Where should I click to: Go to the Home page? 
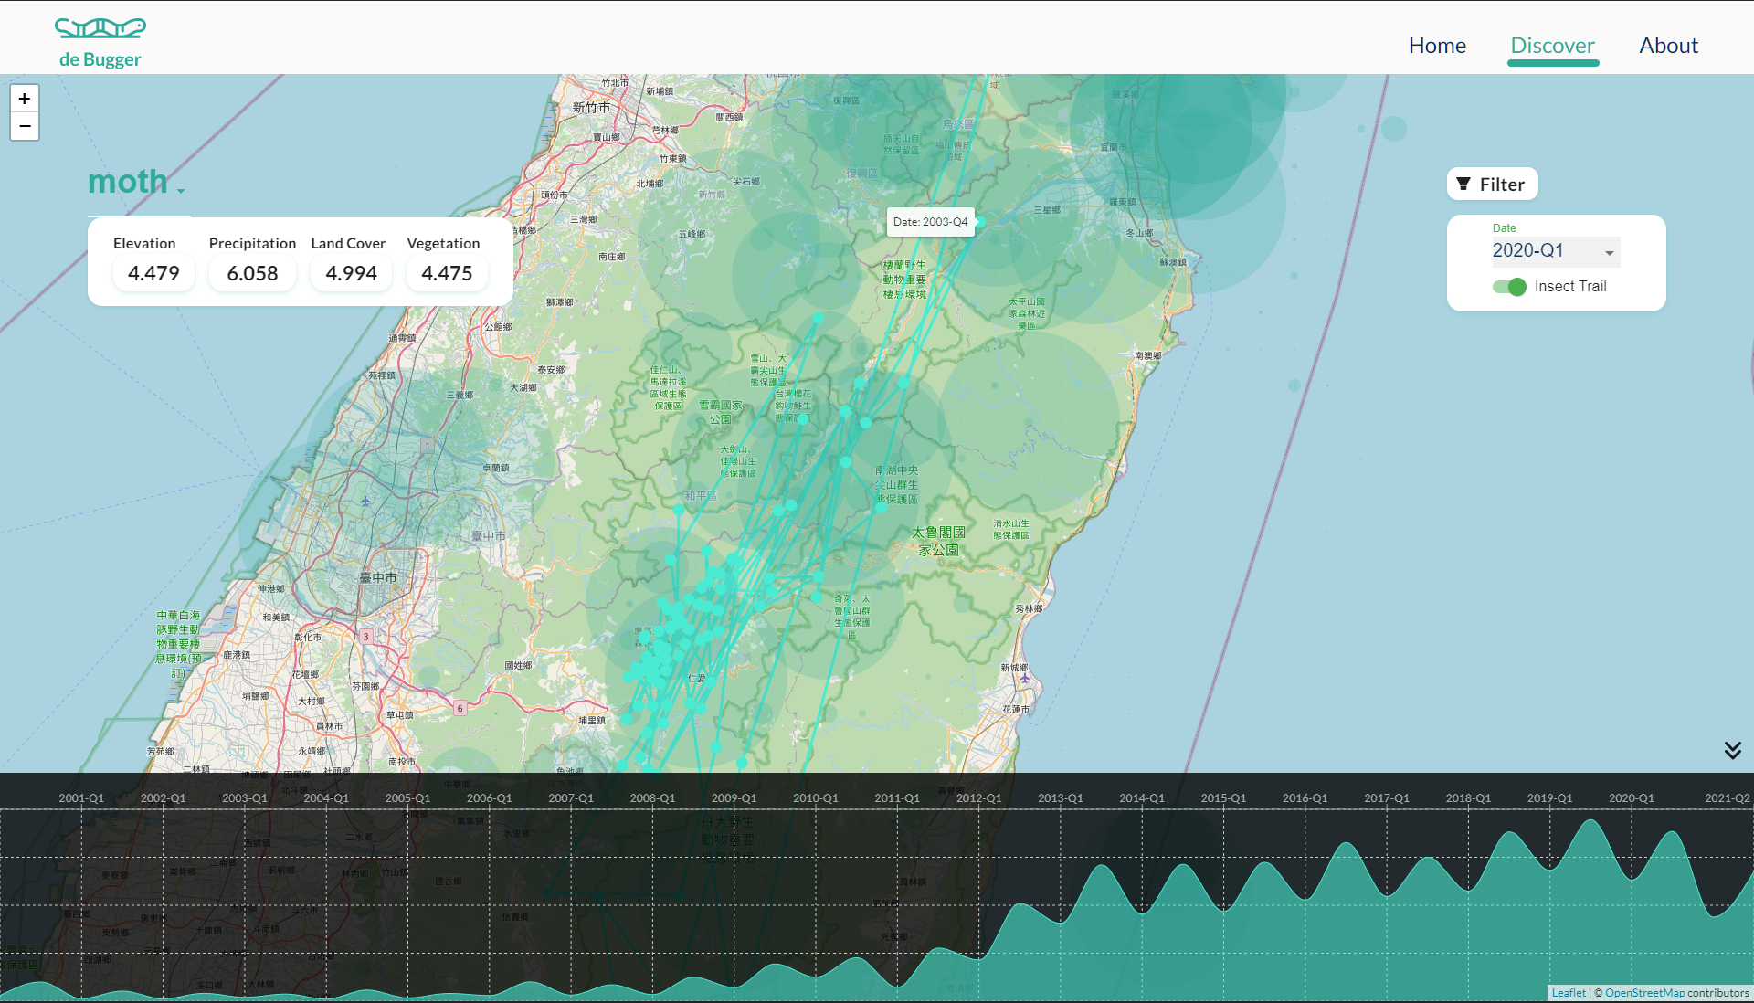click(1437, 46)
